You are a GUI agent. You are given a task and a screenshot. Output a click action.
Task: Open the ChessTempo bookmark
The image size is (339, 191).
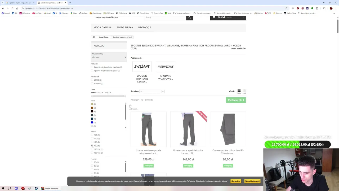click(96, 13)
